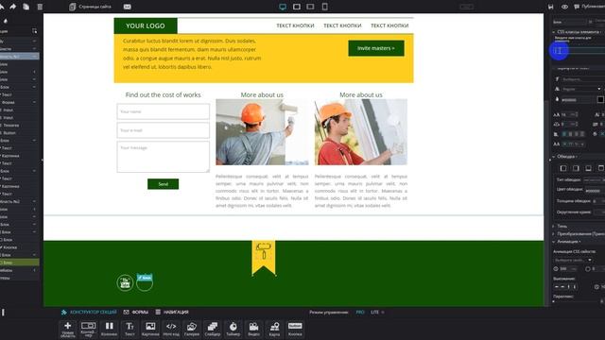This screenshot has width=605, height=340.
Task: Click the 'Invite masters »' button
Action: [x=376, y=48]
